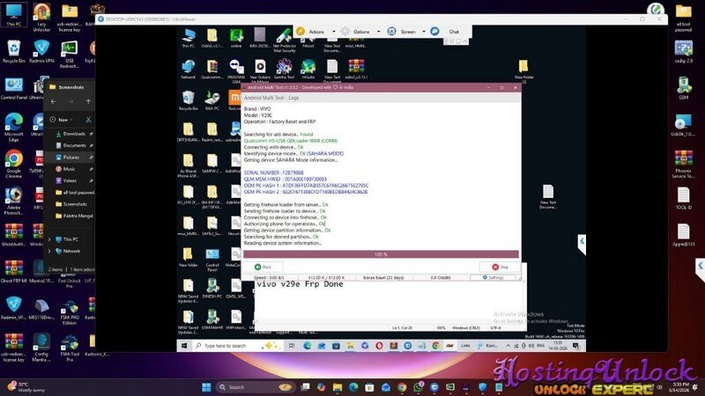The image size is (705, 396).
Task: Click the Windows Start button on taskbar
Action: coord(204,386)
